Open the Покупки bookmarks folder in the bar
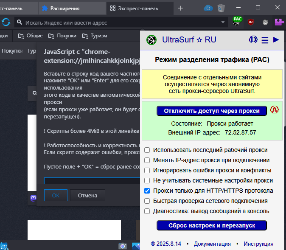This screenshot has width=286, height=250. (62, 36)
